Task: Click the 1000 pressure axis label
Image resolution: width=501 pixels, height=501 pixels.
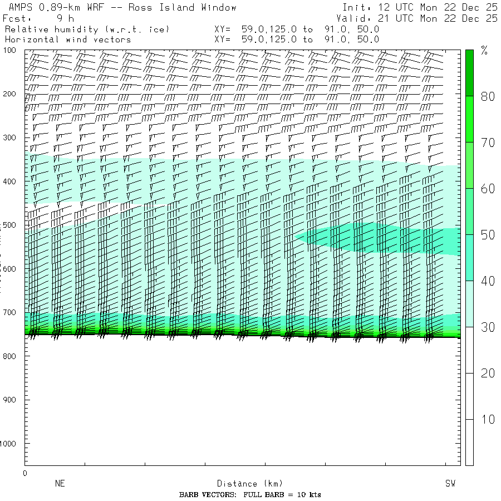Action: pyautogui.click(x=8, y=444)
